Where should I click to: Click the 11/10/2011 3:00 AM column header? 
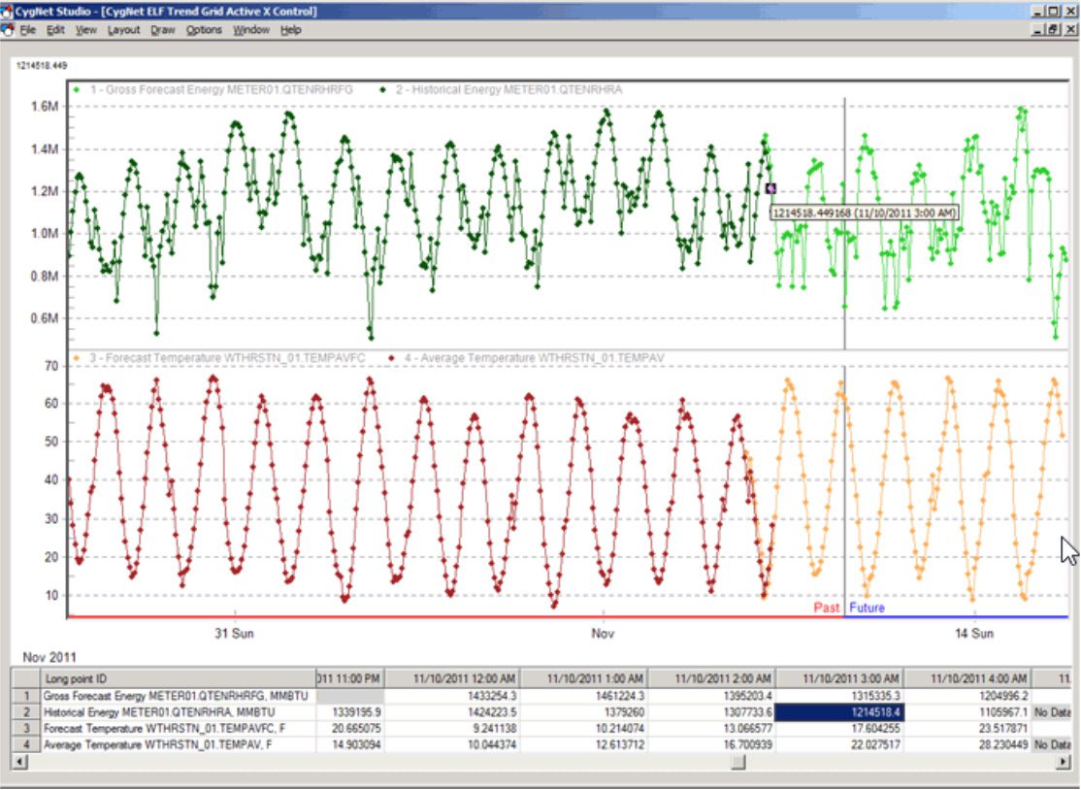click(x=838, y=677)
